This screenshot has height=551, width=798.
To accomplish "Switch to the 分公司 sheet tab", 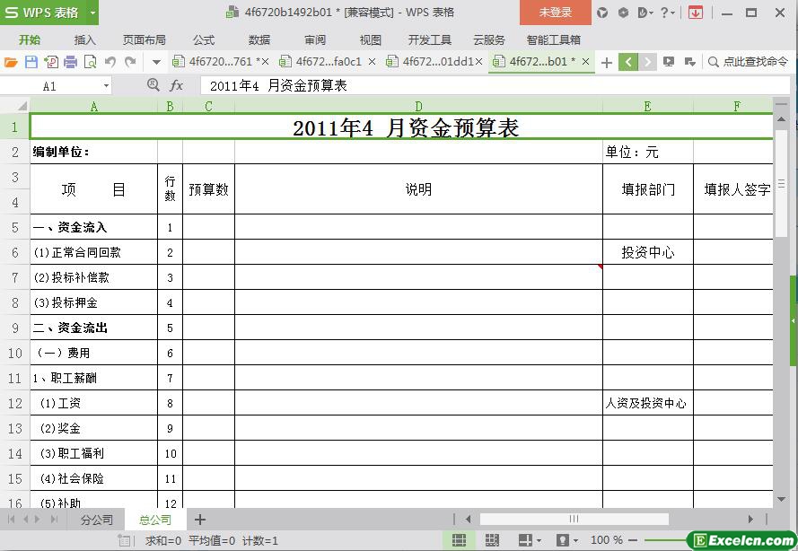I will pyautogui.click(x=97, y=520).
